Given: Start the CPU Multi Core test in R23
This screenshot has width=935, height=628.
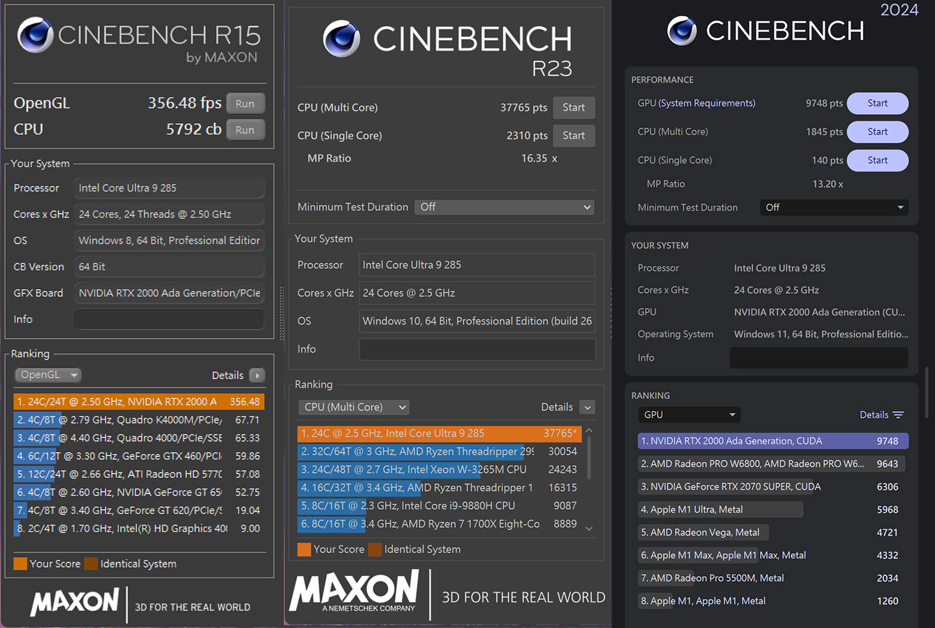Looking at the screenshot, I should 573,107.
